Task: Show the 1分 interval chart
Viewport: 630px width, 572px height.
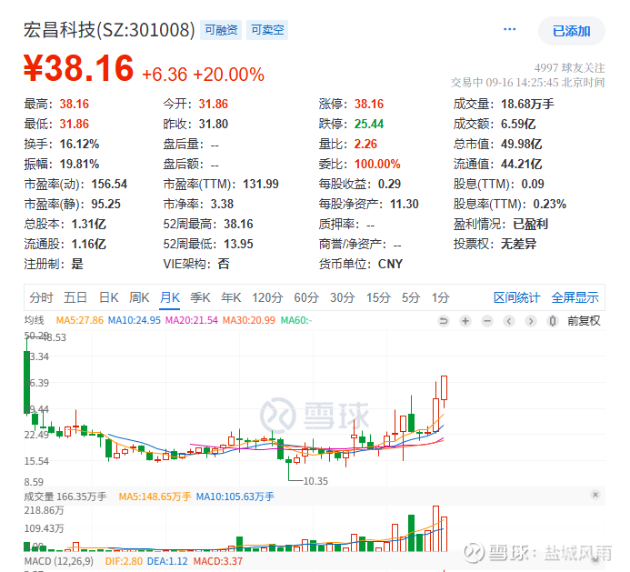Action: click(x=440, y=297)
